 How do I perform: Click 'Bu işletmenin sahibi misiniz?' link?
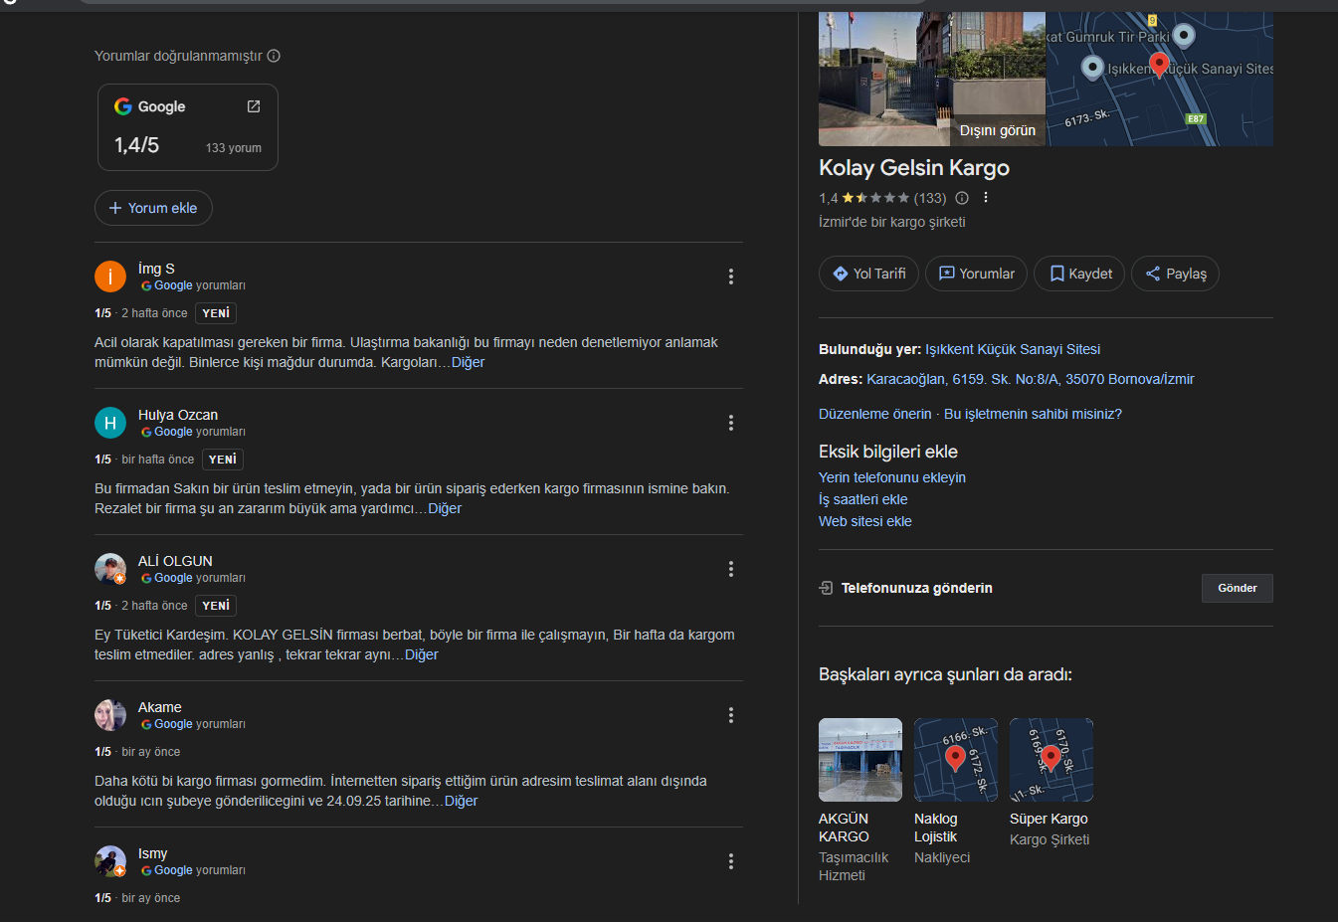[1033, 414]
